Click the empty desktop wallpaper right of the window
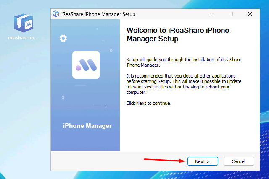 coord(263,84)
